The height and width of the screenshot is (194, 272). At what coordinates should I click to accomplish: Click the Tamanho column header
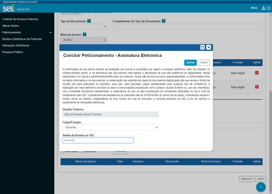click(x=138, y=162)
